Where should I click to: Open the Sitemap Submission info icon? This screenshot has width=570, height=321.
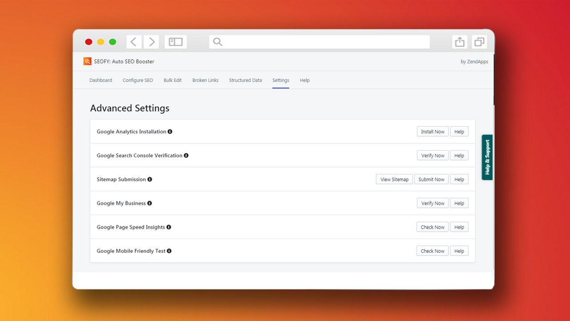click(x=150, y=179)
